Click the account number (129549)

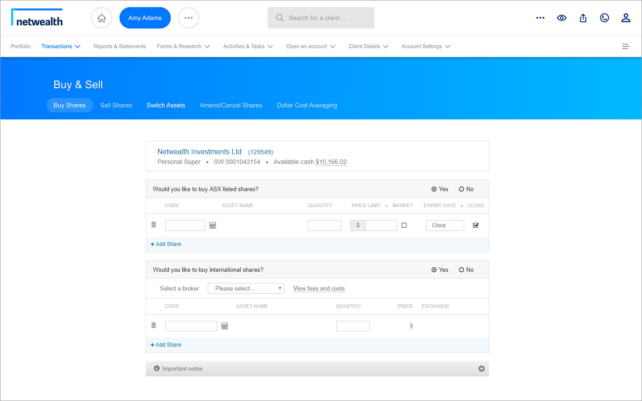[260, 152]
